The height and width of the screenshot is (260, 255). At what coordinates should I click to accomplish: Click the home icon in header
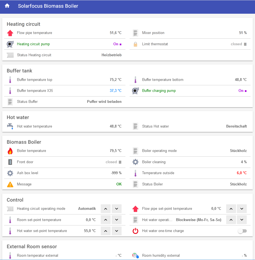7,6
